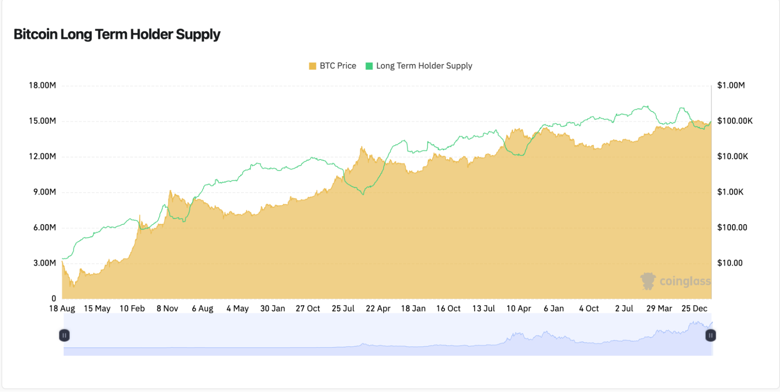780x392 pixels.
Task: Click the 27 Oct date label
Action: point(308,309)
